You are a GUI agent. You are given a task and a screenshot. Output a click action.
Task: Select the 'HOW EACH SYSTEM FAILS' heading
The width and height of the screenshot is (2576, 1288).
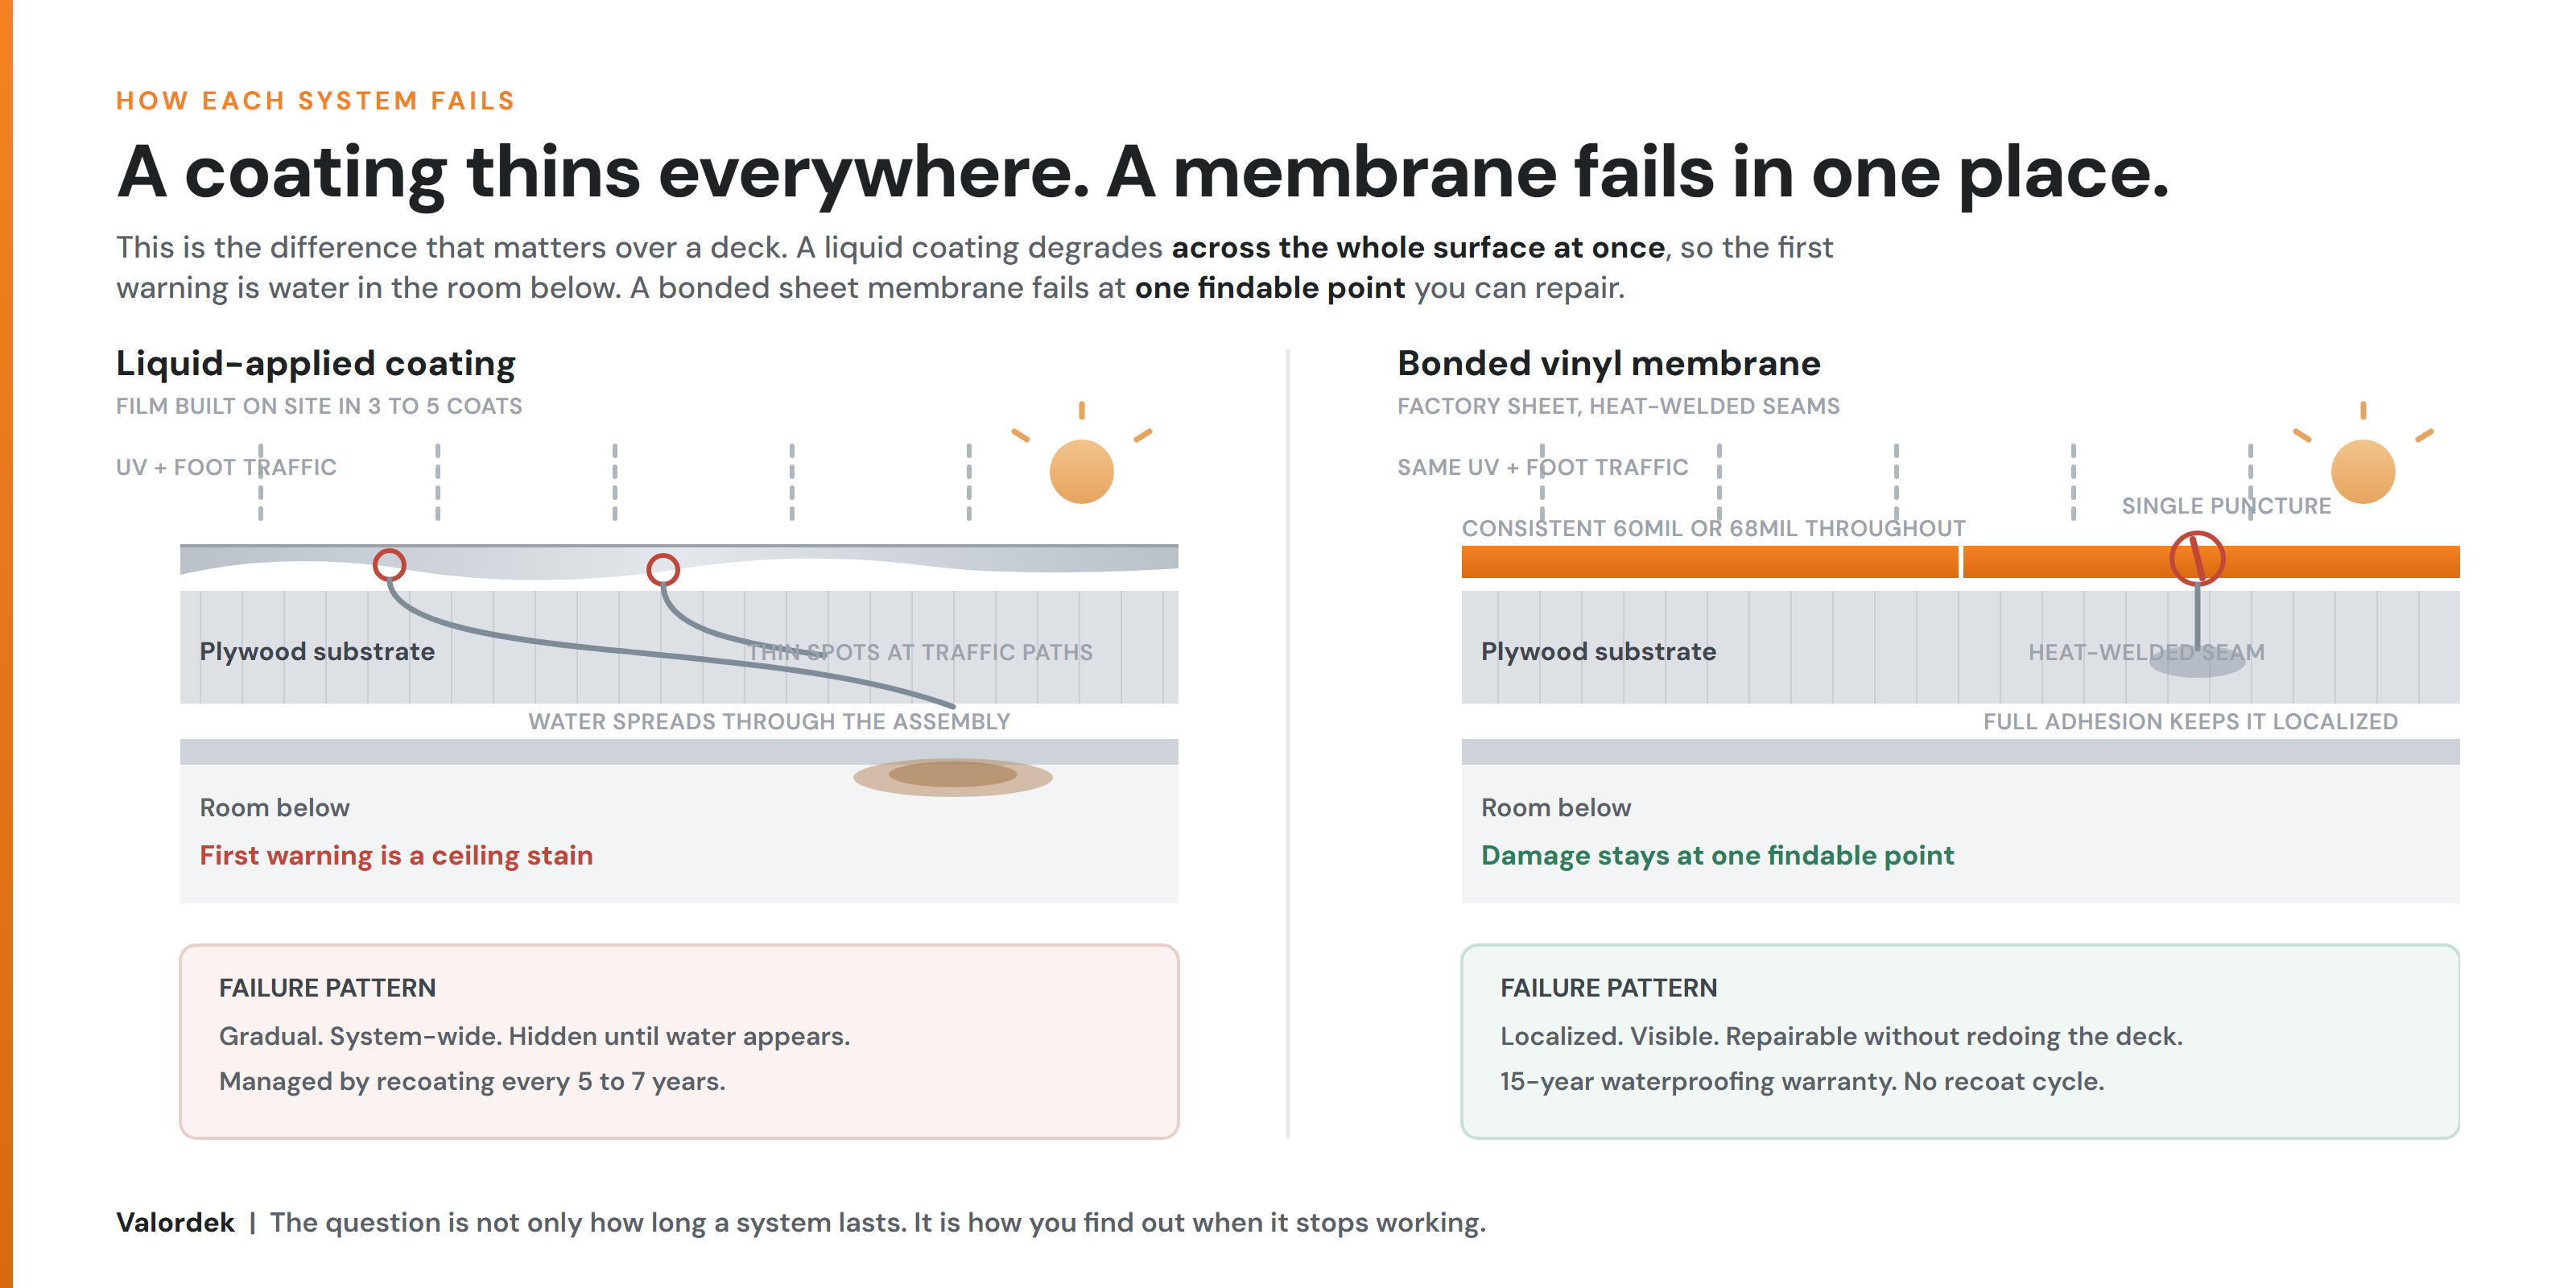[x=315, y=101]
